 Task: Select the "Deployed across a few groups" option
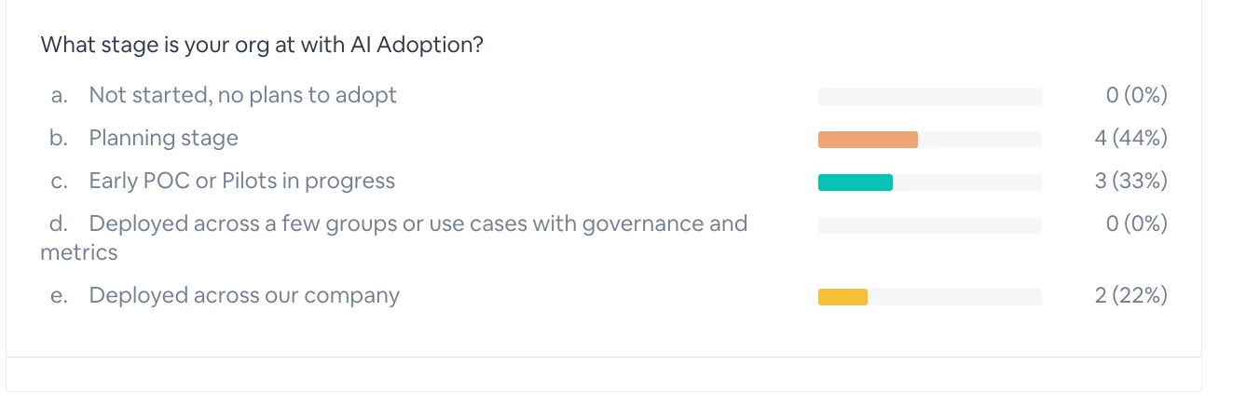[418, 224]
